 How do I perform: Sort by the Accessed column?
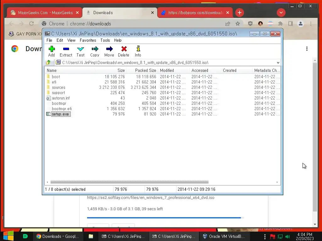205,70
